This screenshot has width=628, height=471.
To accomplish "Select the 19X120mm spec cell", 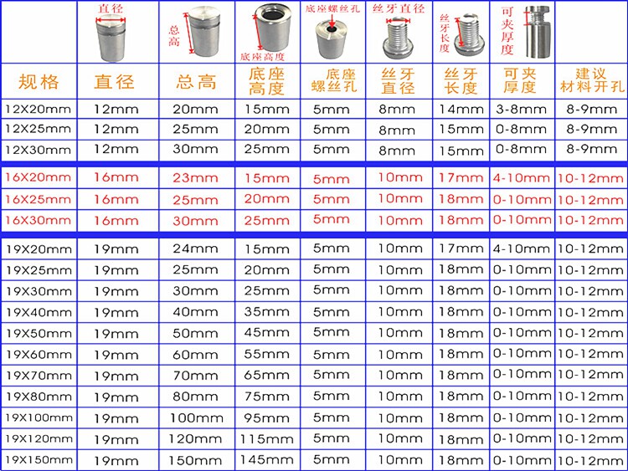I will point(39,438).
